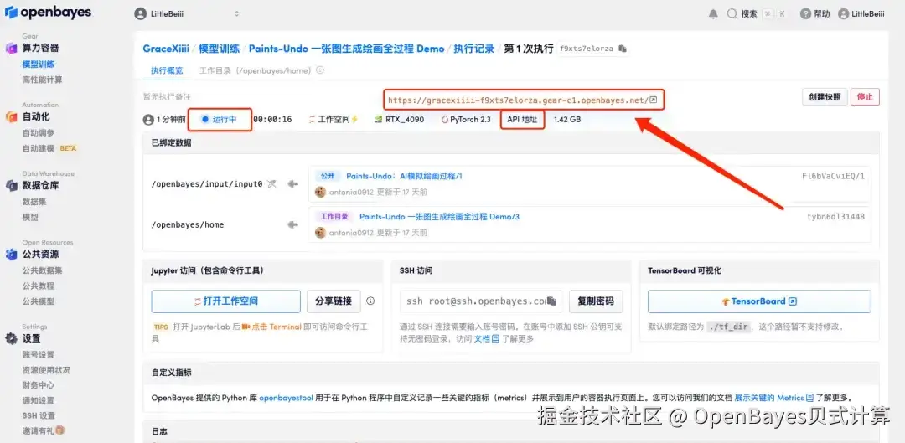Open 邀请有礼 in the sidebar
This screenshot has height=443, width=905.
tap(44, 430)
